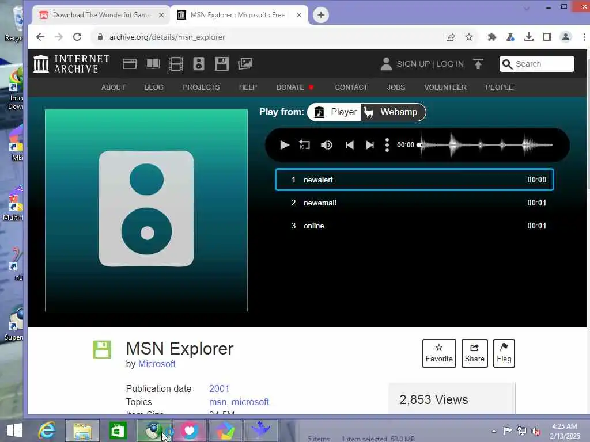Viewport: 590px width, 442px height.
Task: Open tab search chevron dropdown
Action: [527, 8]
